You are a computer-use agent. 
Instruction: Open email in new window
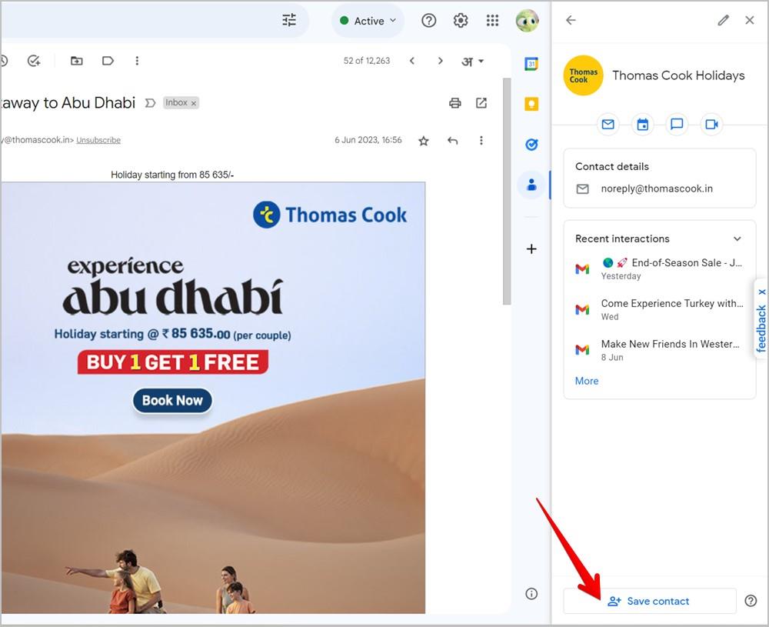click(x=481, y=103)
